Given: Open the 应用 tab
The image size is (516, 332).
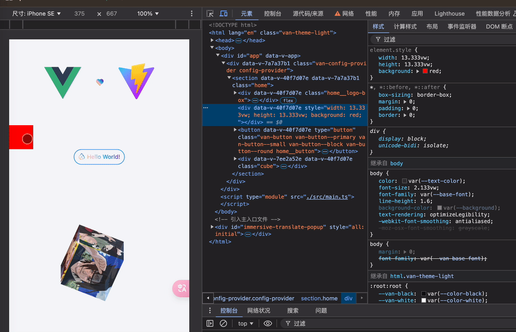Looking at the screenshot, I should [417, 13].
